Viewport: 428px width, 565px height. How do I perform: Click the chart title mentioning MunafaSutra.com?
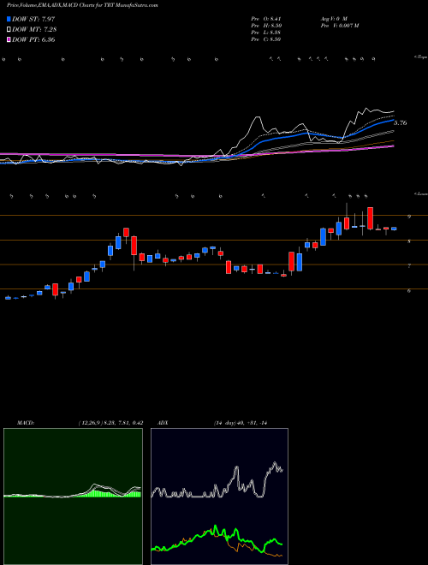point(82,5)
